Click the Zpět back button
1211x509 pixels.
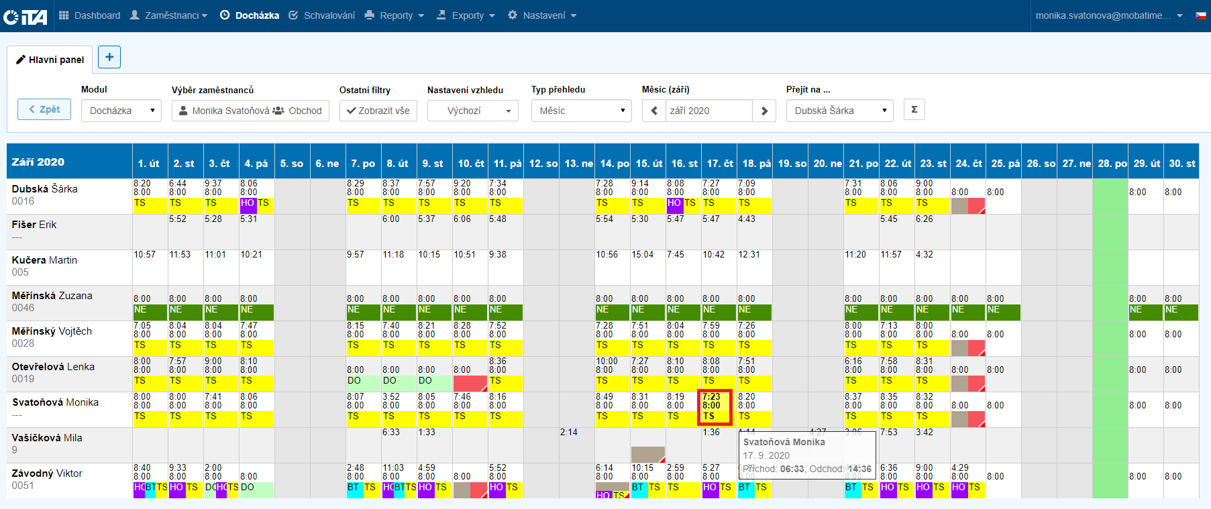[x=44, y=109]
